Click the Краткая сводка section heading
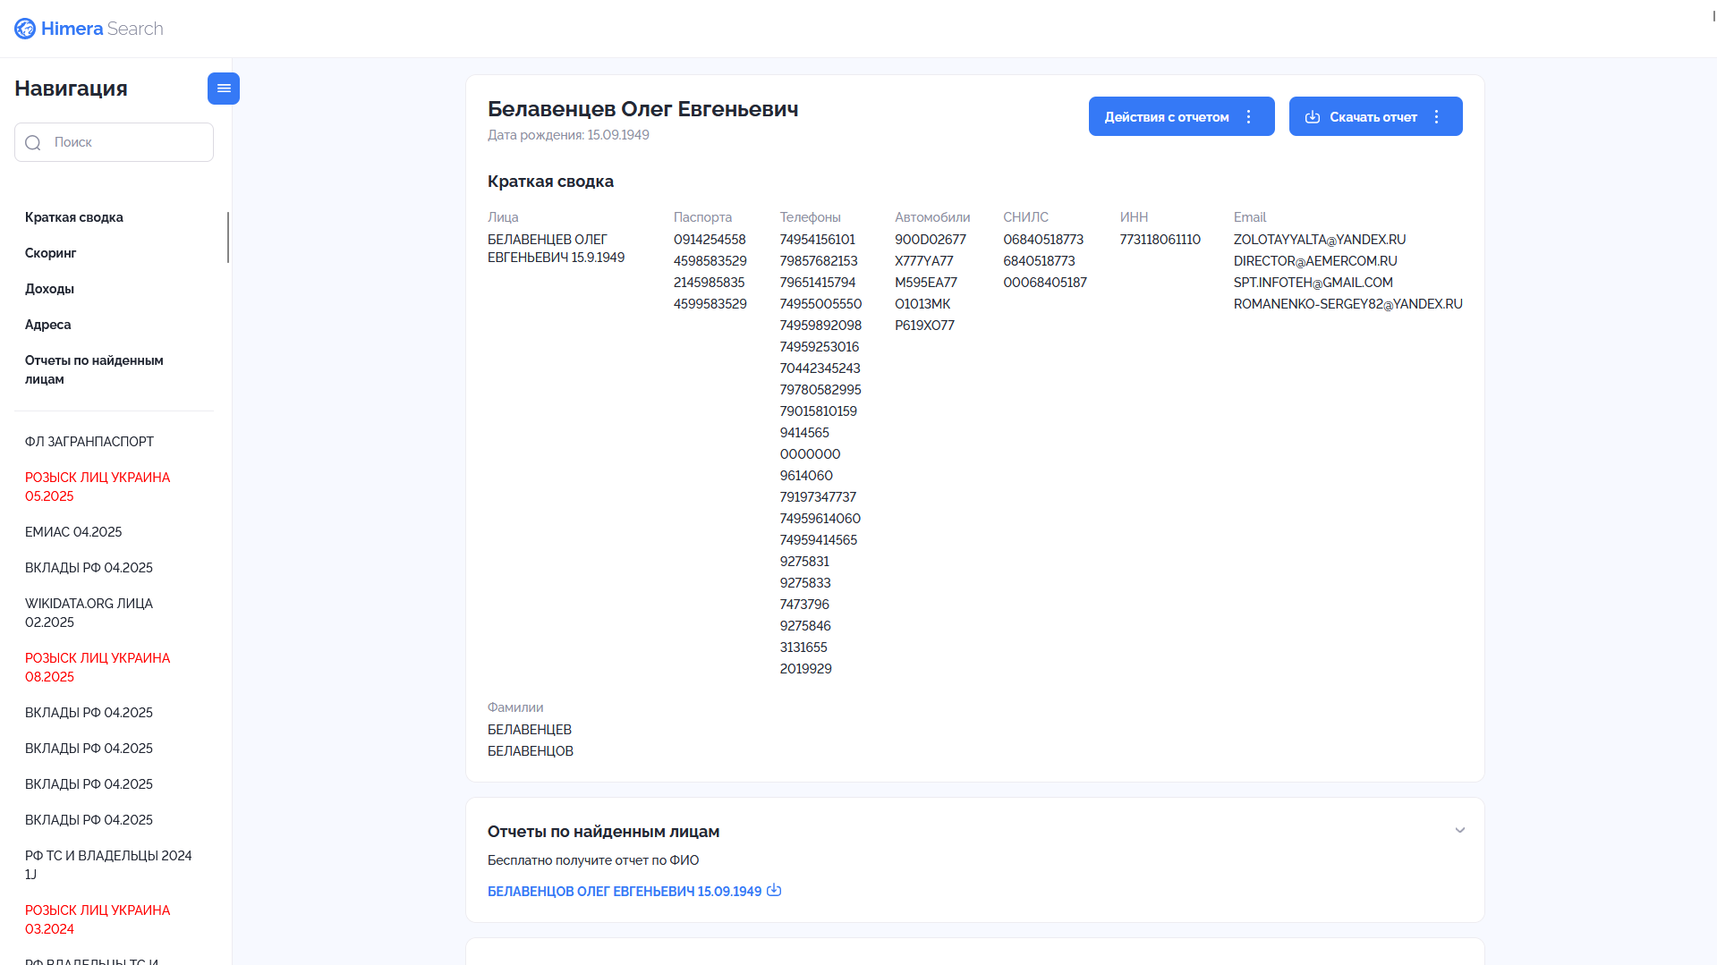Image resolution: width=1717 pixels, height=965 pixels. [550, 182]
